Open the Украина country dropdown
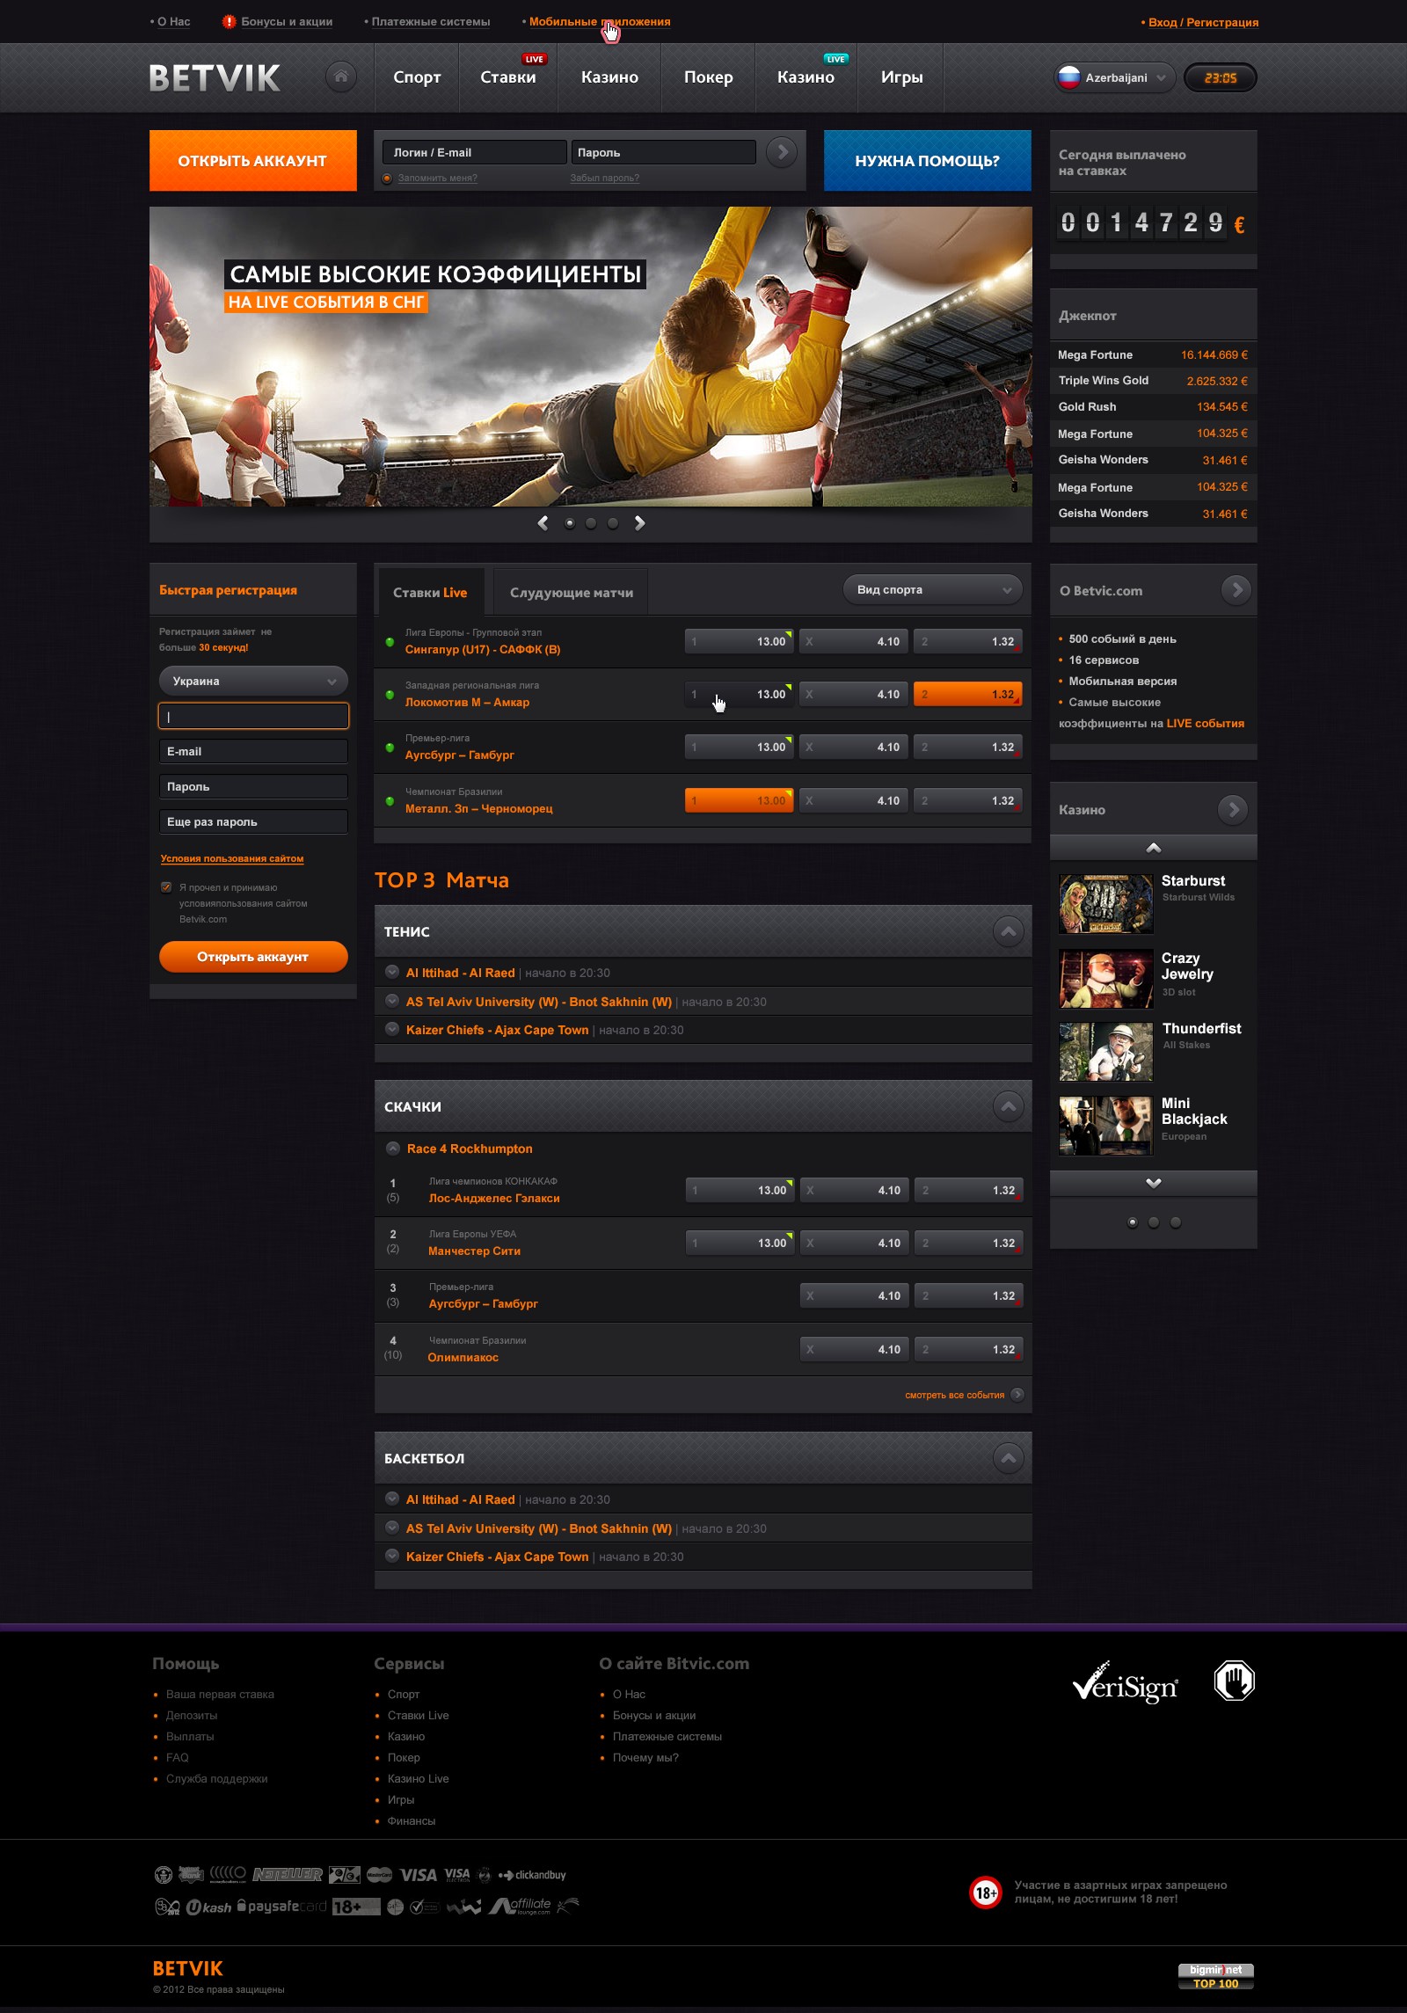 [x=253, y=681]
